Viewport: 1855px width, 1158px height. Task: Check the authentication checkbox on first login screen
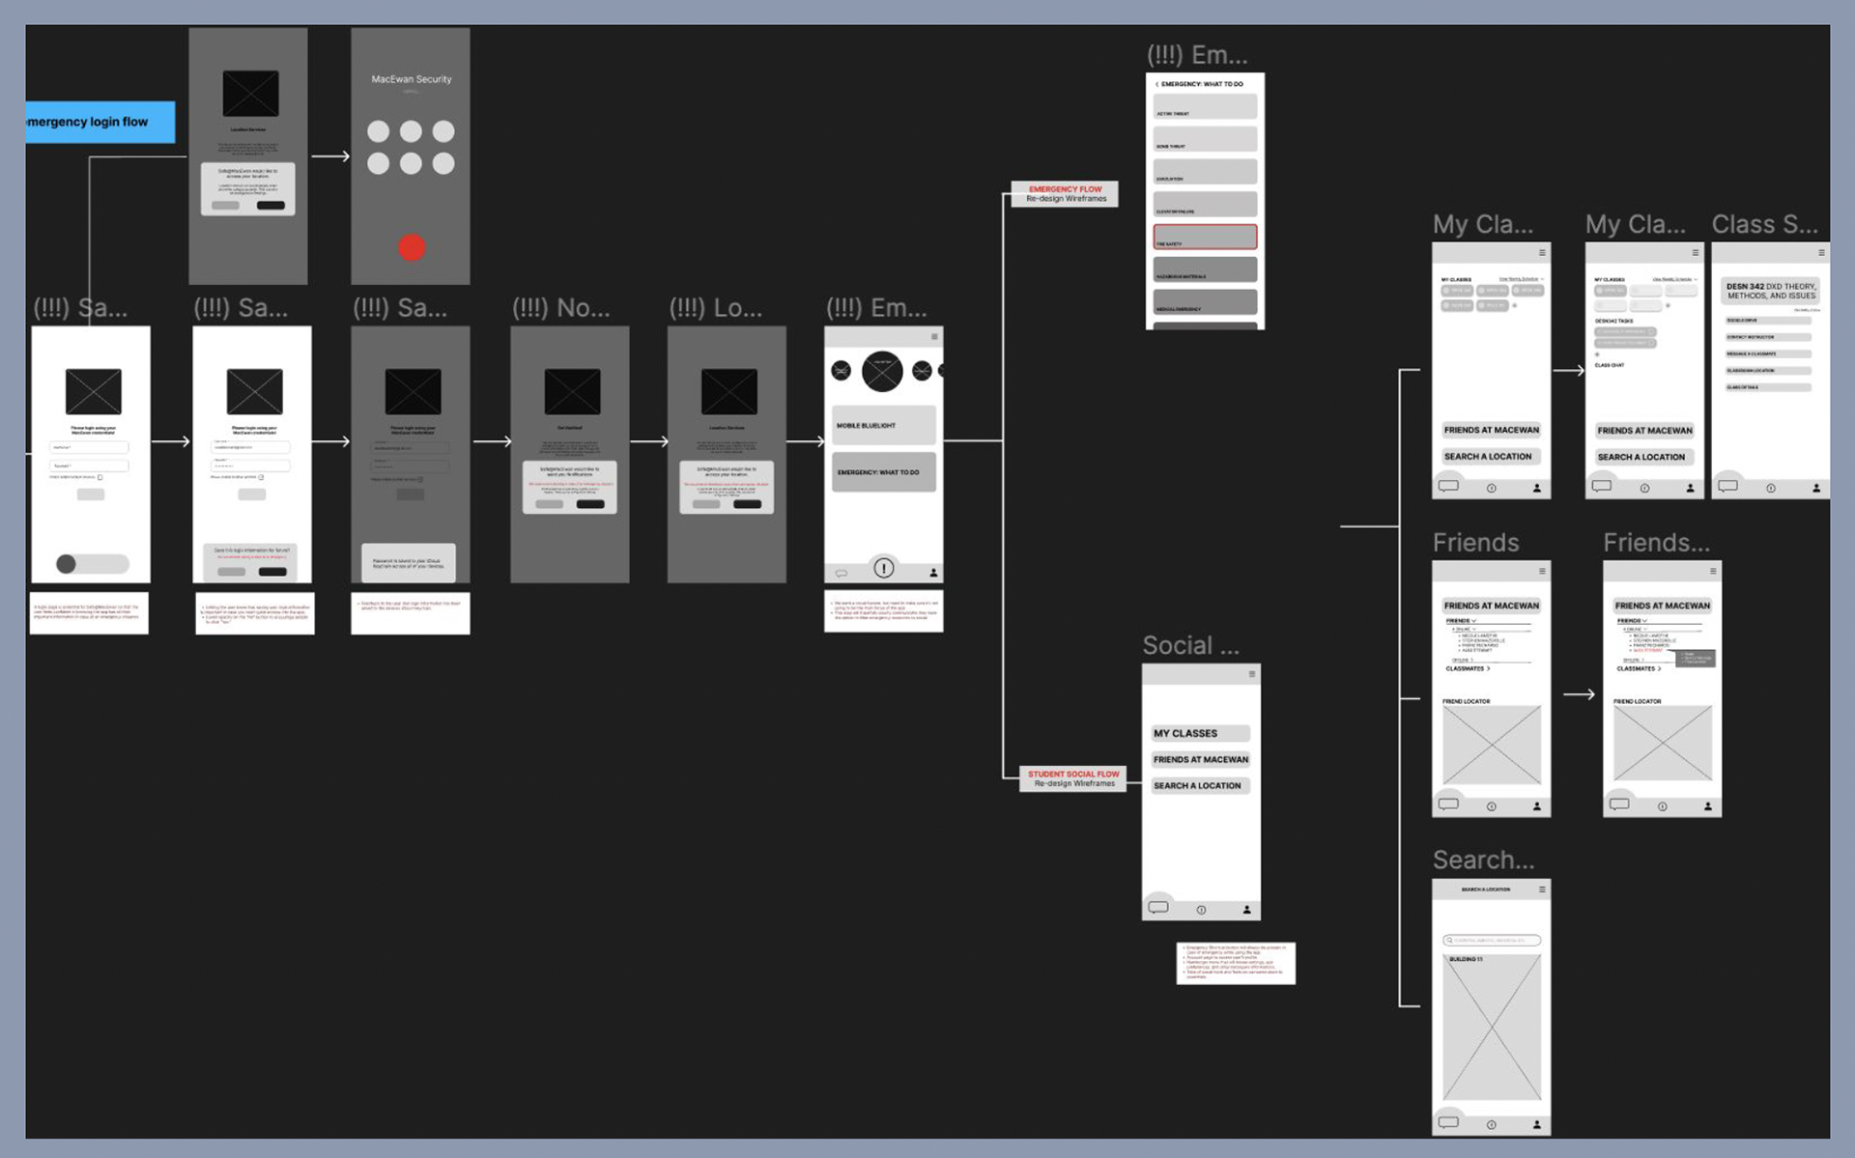(100, 477)
